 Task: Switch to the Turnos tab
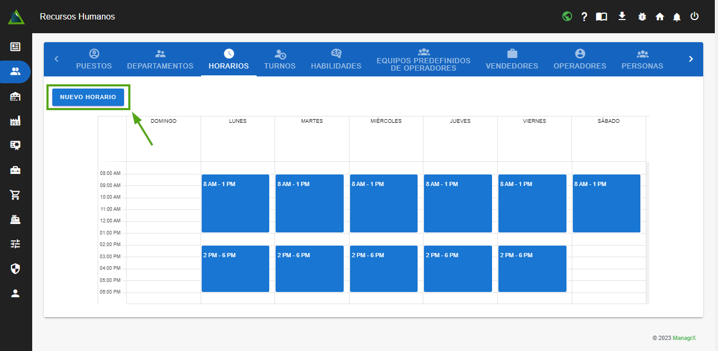280,60
